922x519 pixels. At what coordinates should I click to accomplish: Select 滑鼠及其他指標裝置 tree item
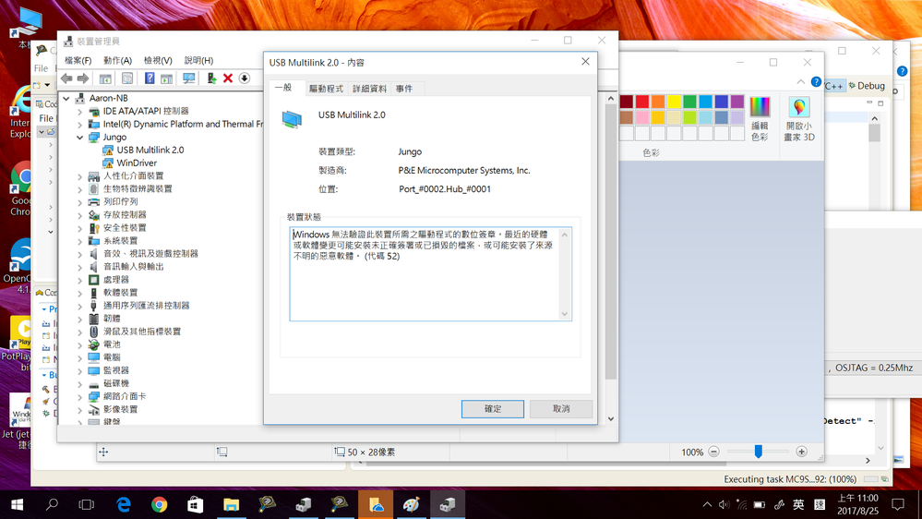142,332
